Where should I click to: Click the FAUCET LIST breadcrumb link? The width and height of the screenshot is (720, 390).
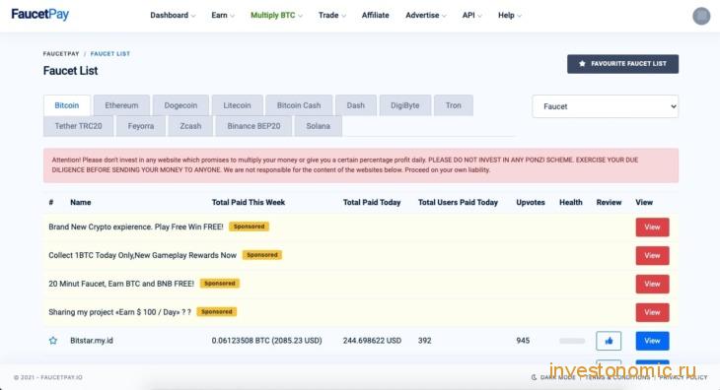(x=110, y=53)
